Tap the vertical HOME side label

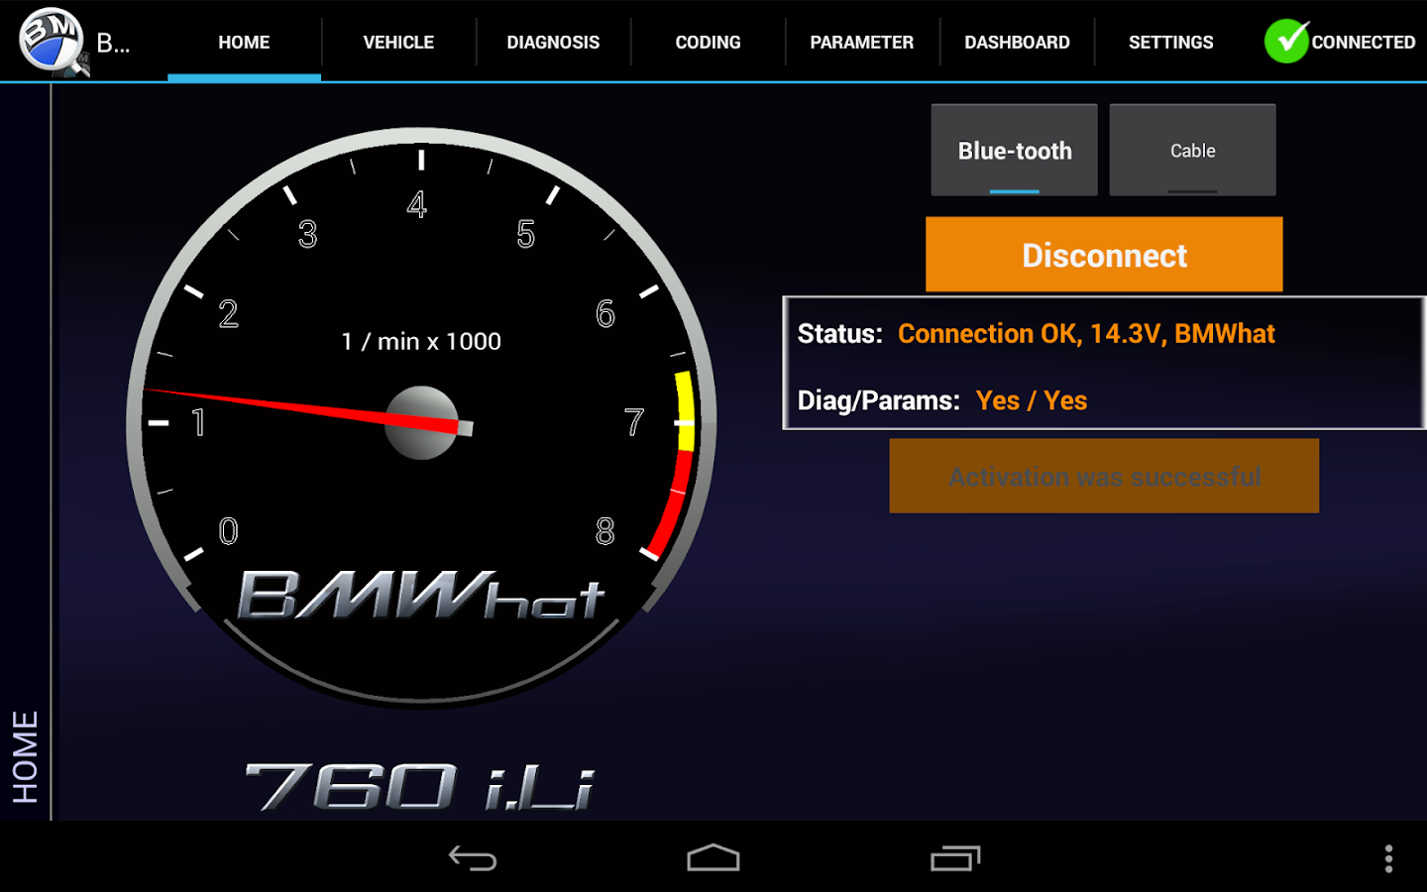click(25, 756)
